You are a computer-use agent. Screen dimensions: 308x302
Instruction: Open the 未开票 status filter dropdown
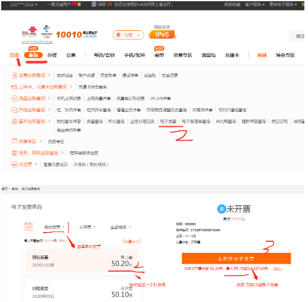coord(87,227)
